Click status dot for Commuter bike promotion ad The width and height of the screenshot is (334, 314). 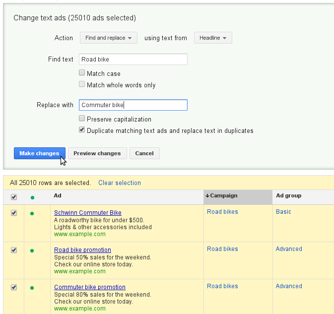(x=32, y=288)
